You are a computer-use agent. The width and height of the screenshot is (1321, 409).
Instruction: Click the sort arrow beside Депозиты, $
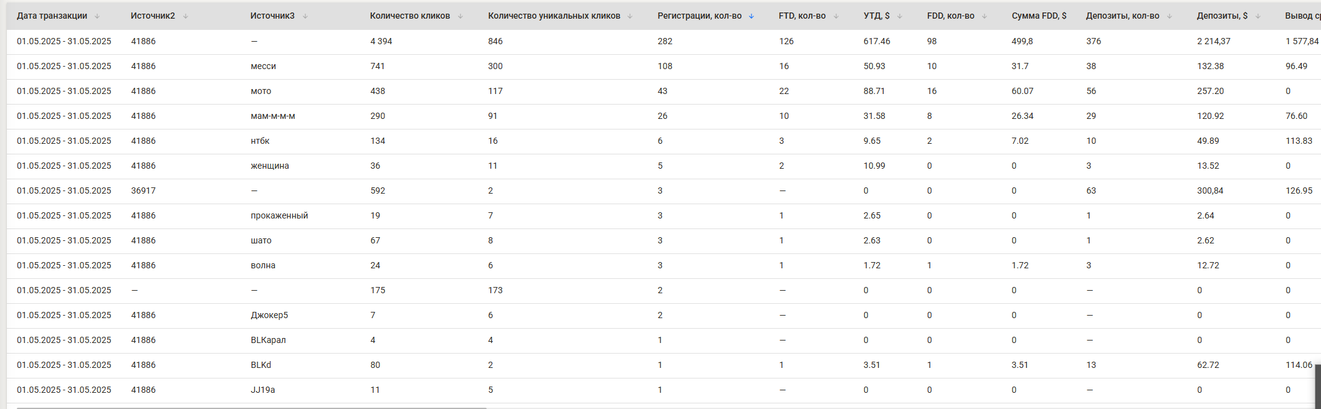tap(1258, 16)
